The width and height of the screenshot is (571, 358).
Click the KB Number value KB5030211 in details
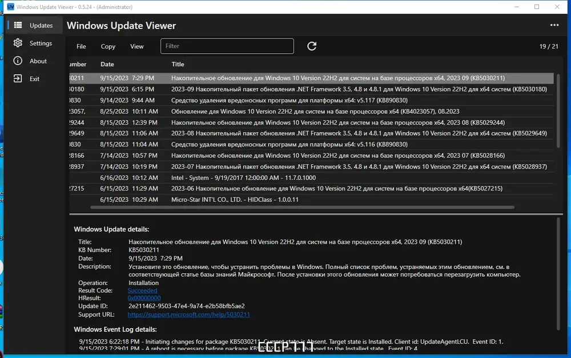(144, 250)
